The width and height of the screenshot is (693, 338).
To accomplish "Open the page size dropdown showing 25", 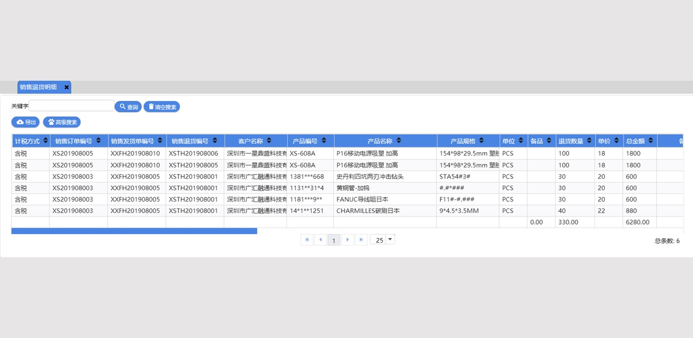I will (390, 239).
